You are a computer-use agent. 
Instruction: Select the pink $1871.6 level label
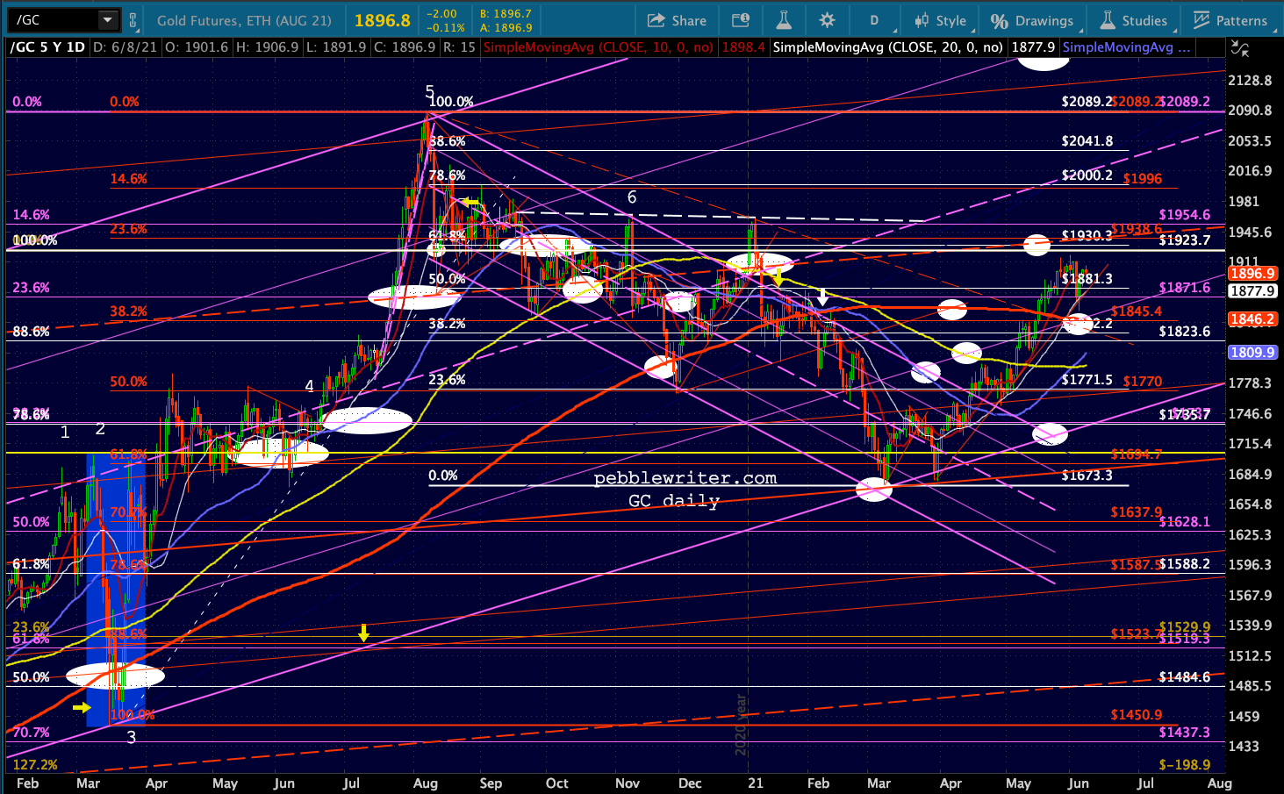pos(1184,288)
